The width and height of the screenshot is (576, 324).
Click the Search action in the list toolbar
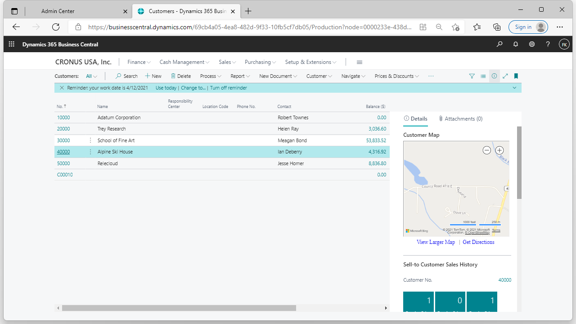pos(126,76)
